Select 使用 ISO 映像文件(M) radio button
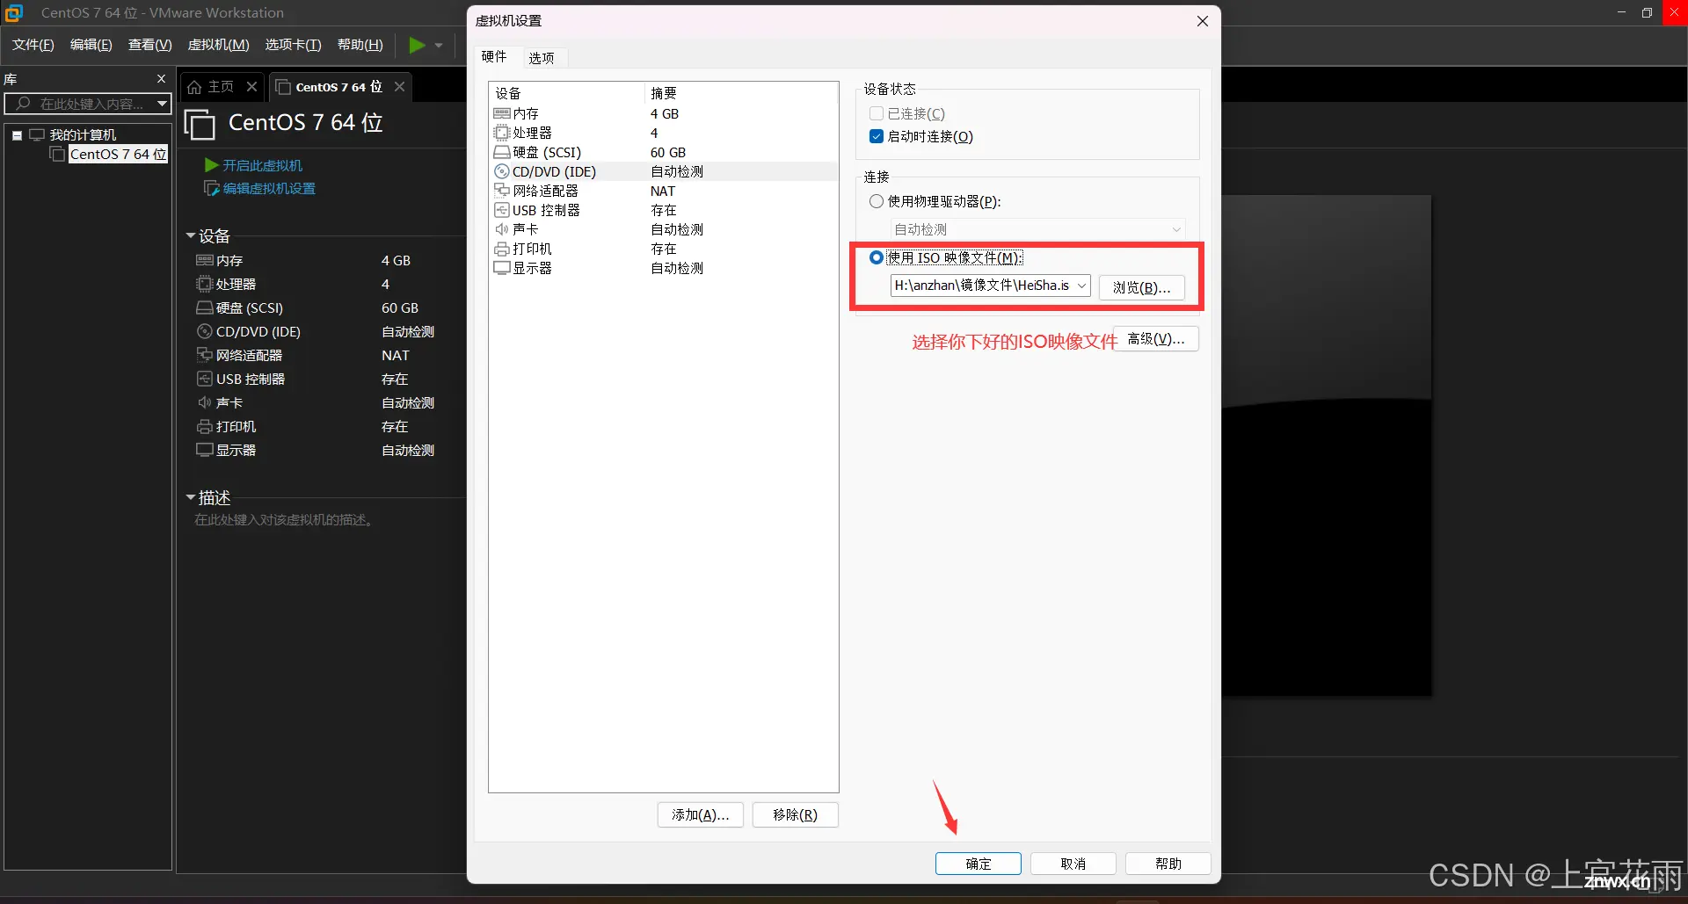 click(x=877, y=257)
